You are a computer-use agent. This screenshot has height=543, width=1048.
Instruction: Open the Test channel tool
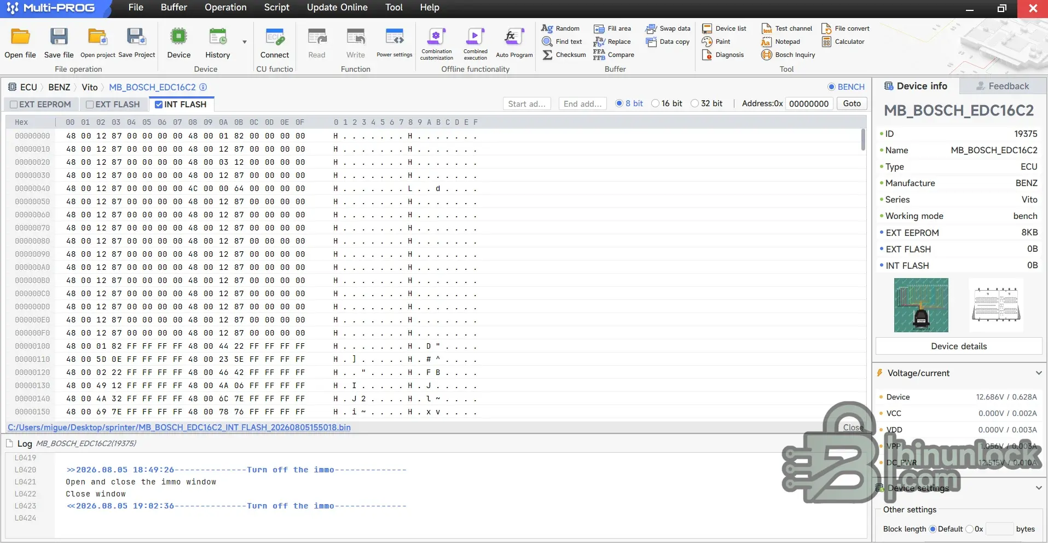pos(787,28)
